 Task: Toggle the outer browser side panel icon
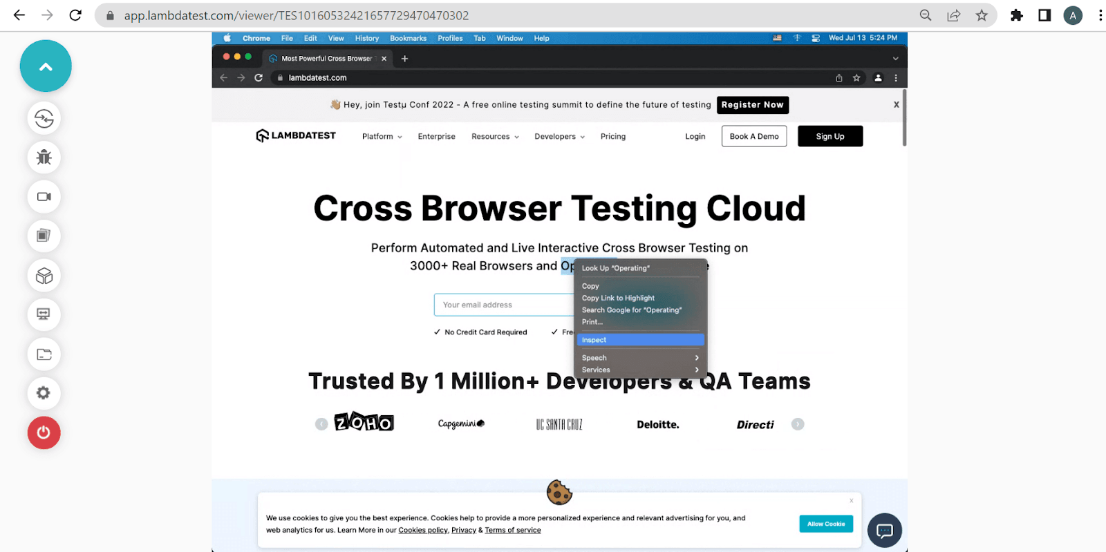coord(1044,15)
